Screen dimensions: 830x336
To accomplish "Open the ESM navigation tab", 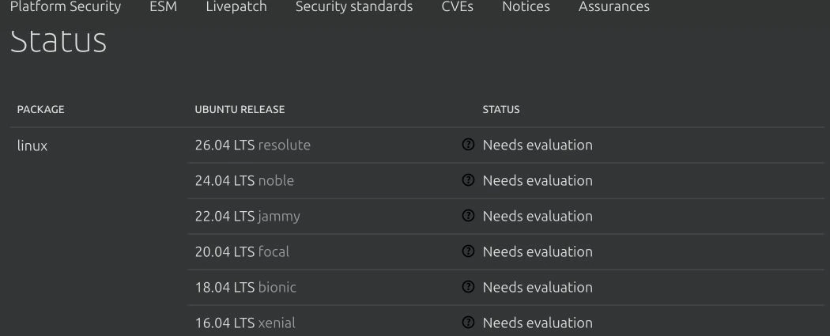I will pos(163,7).
